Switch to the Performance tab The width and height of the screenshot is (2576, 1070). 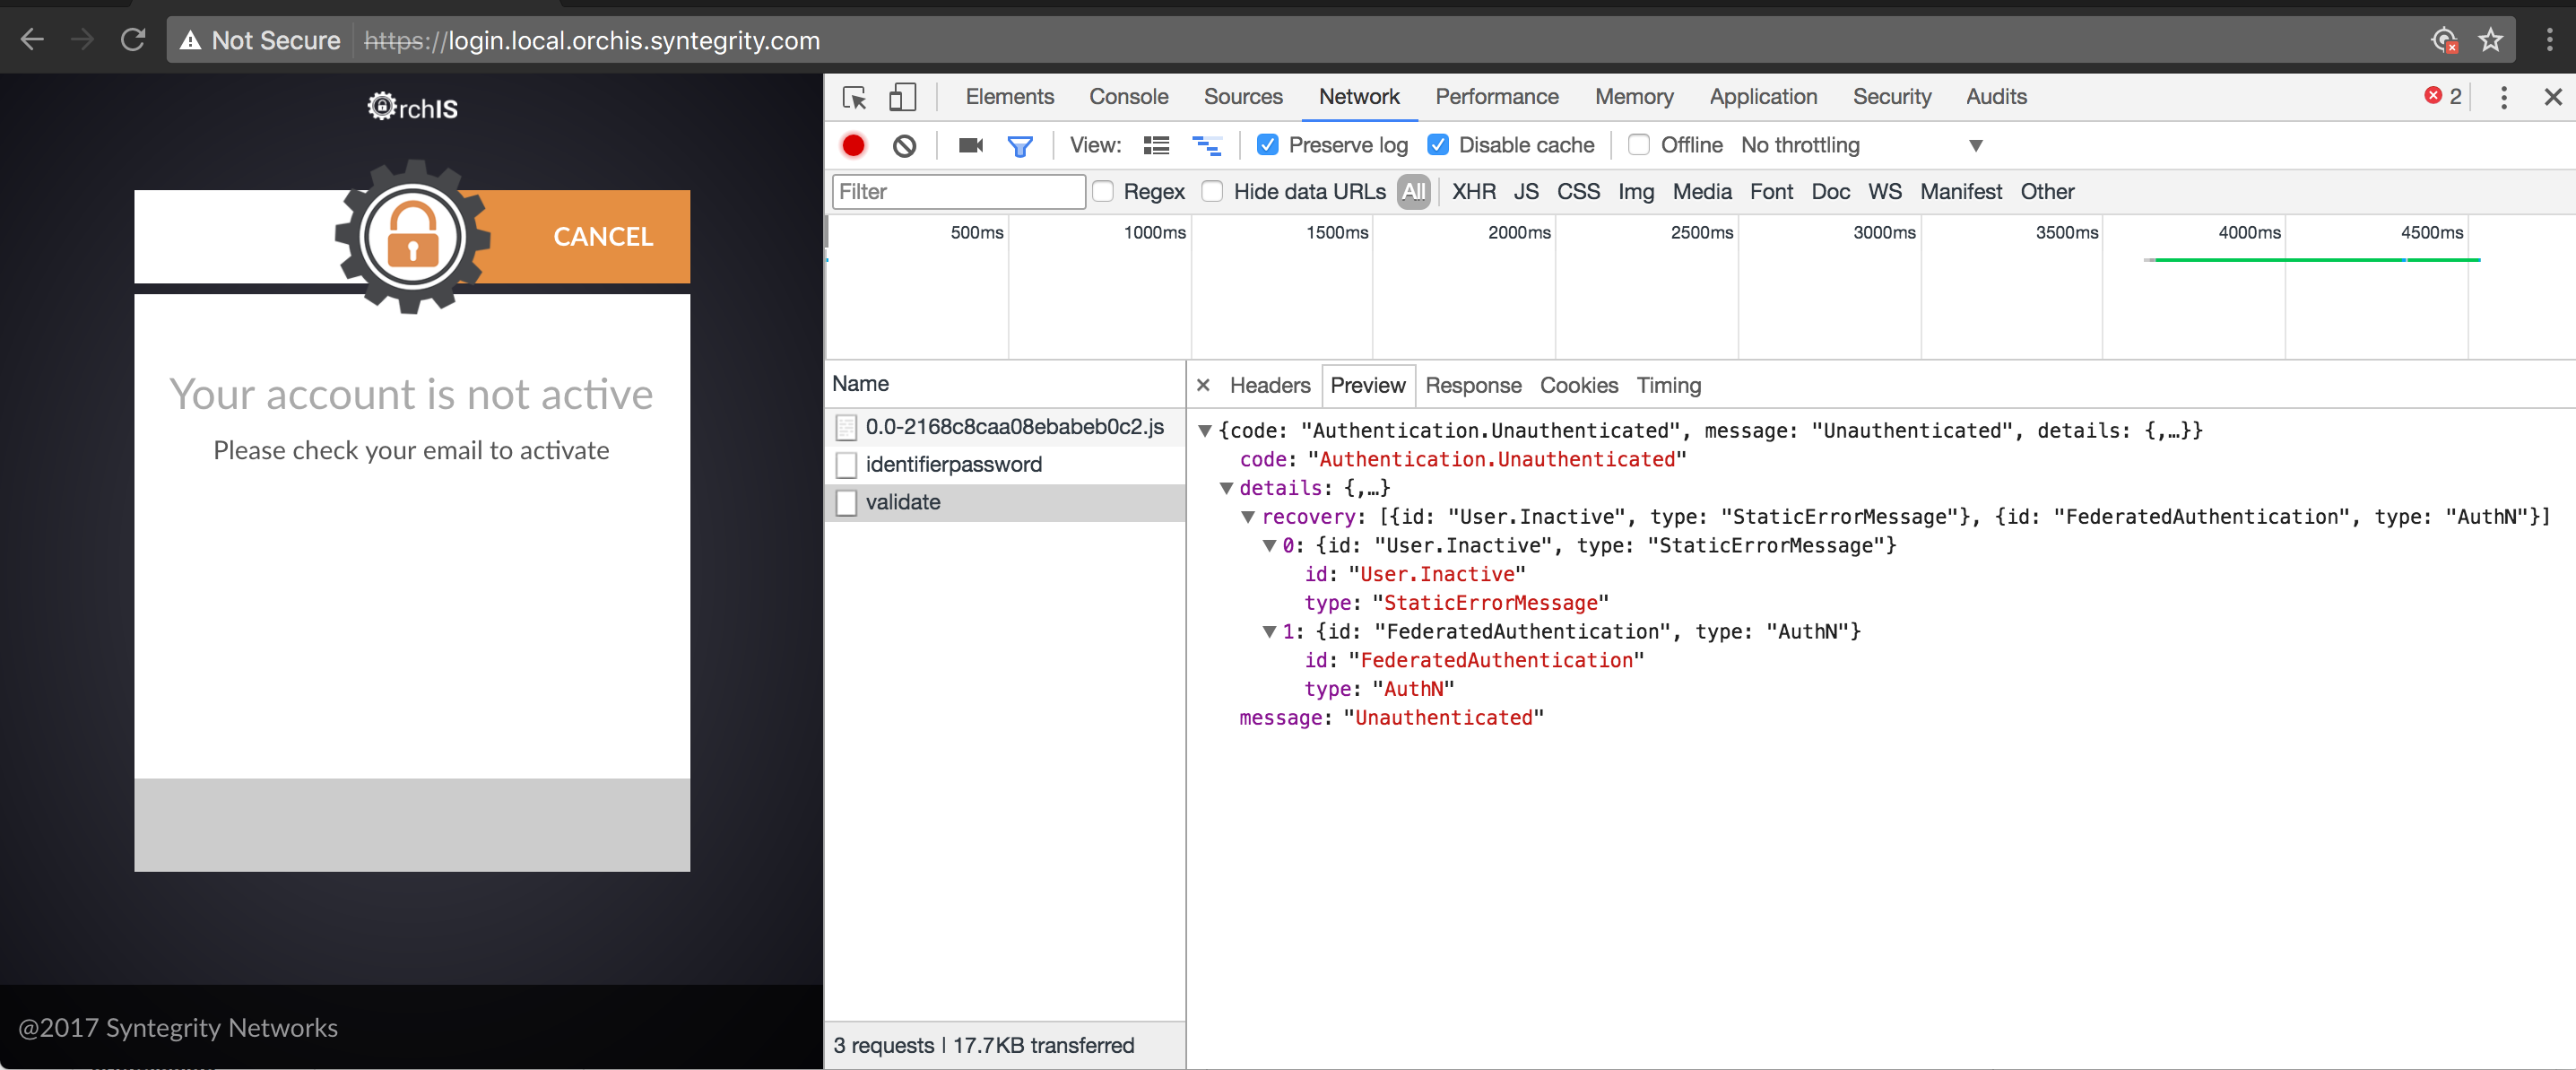1497,97
